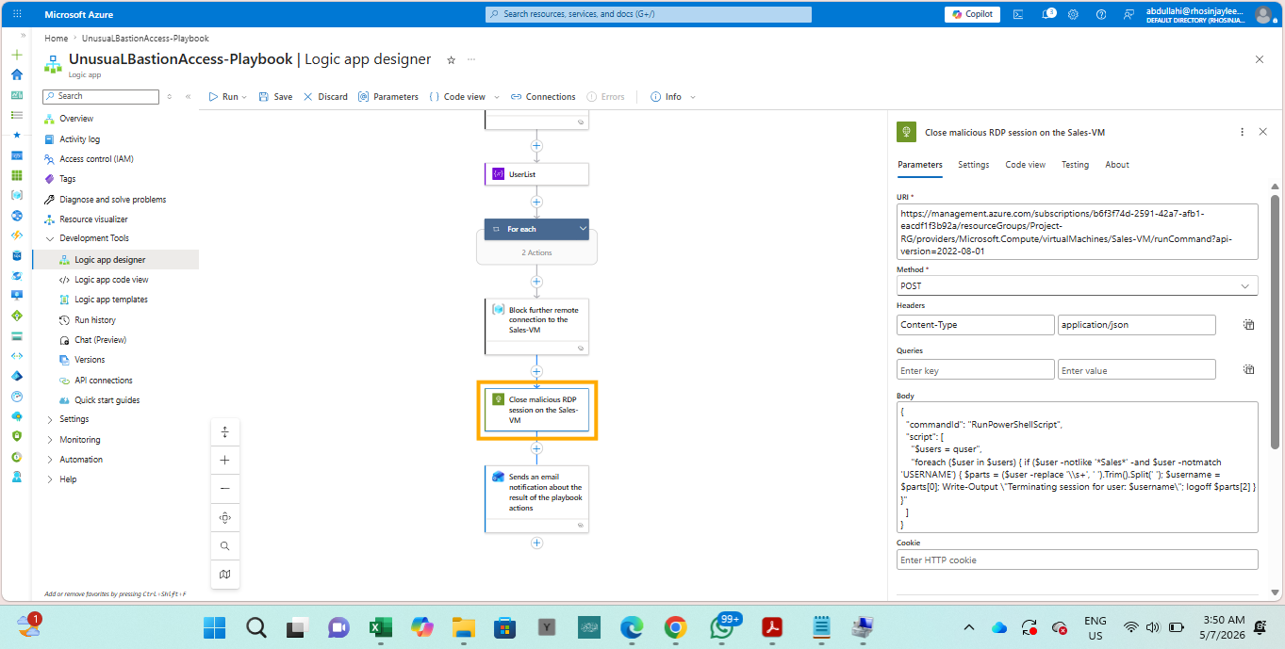
Task: Expand the far-left portal sidebar
Action: click(23, 35)
